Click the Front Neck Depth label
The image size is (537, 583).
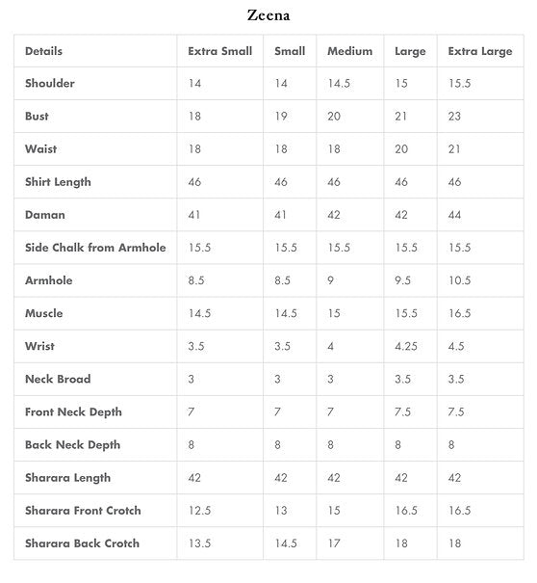[x=73, y=412]
